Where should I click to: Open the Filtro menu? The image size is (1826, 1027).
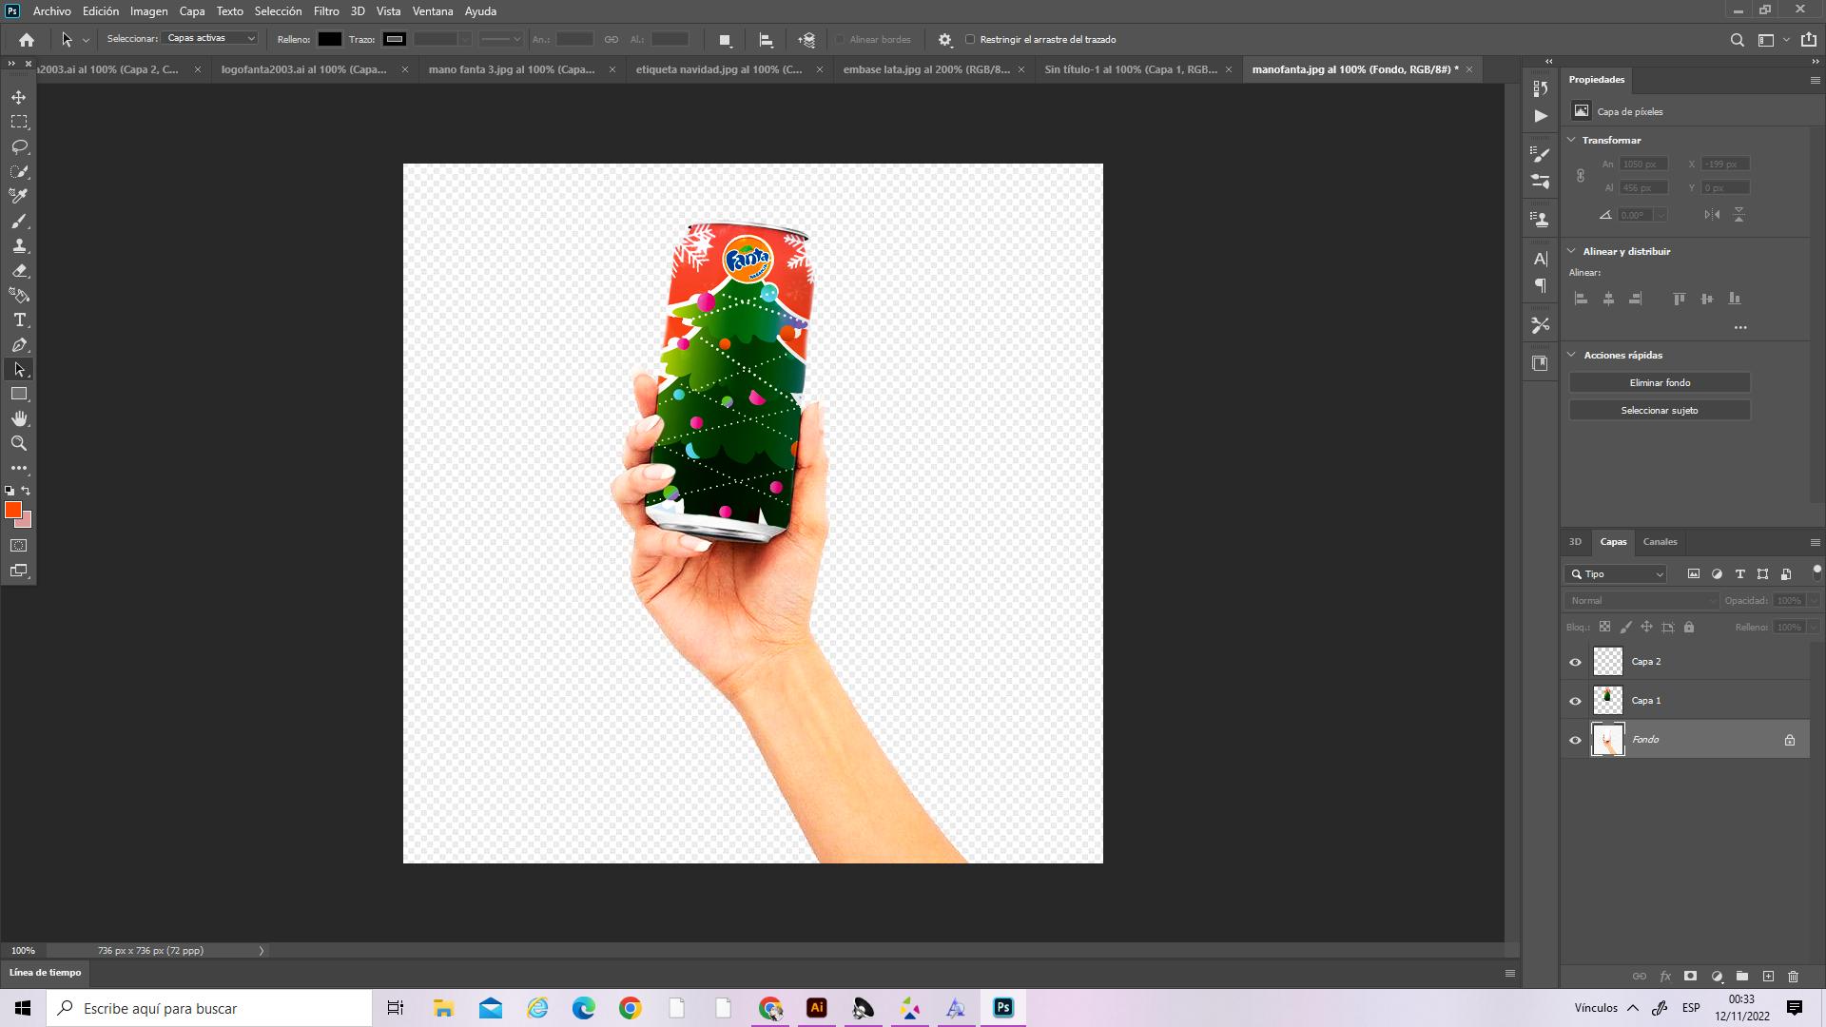pyautogui.click(x=325, y=11)
